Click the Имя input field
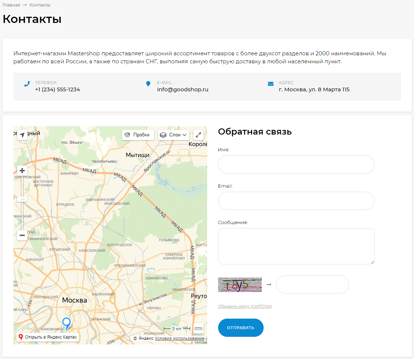The width and height of the screenshot is (414, 359). (296, 164)
